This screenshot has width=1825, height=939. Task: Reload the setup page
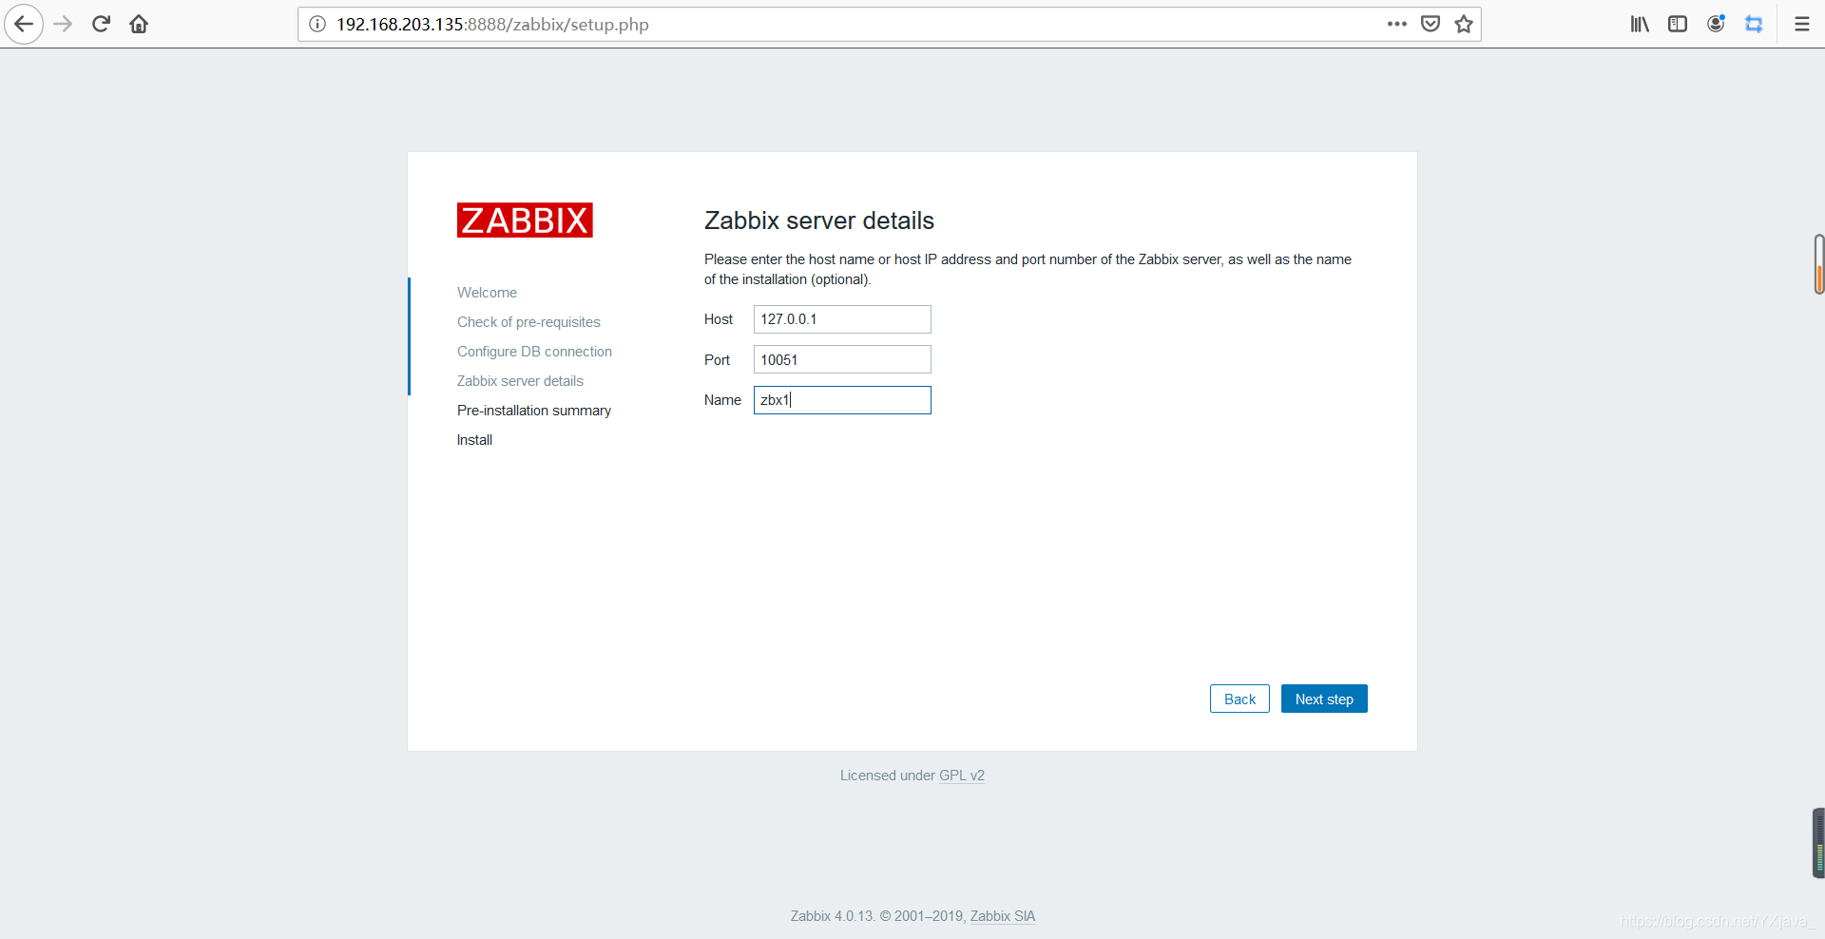click(101, 24)
